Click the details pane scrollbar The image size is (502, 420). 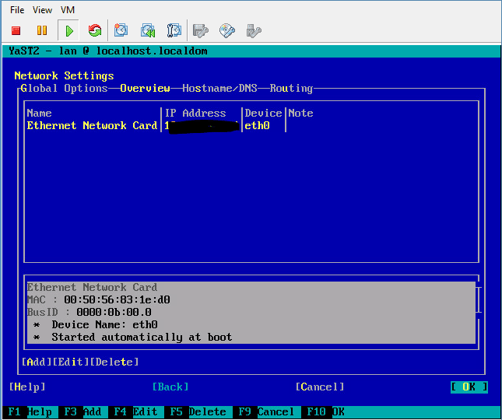pyautogui.click(x=479, y=299)
